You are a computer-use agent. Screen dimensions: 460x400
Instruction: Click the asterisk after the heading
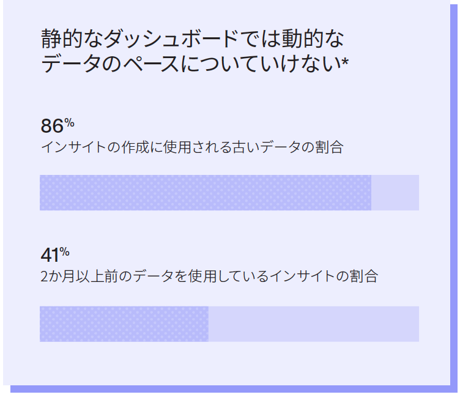coord(345,62)
